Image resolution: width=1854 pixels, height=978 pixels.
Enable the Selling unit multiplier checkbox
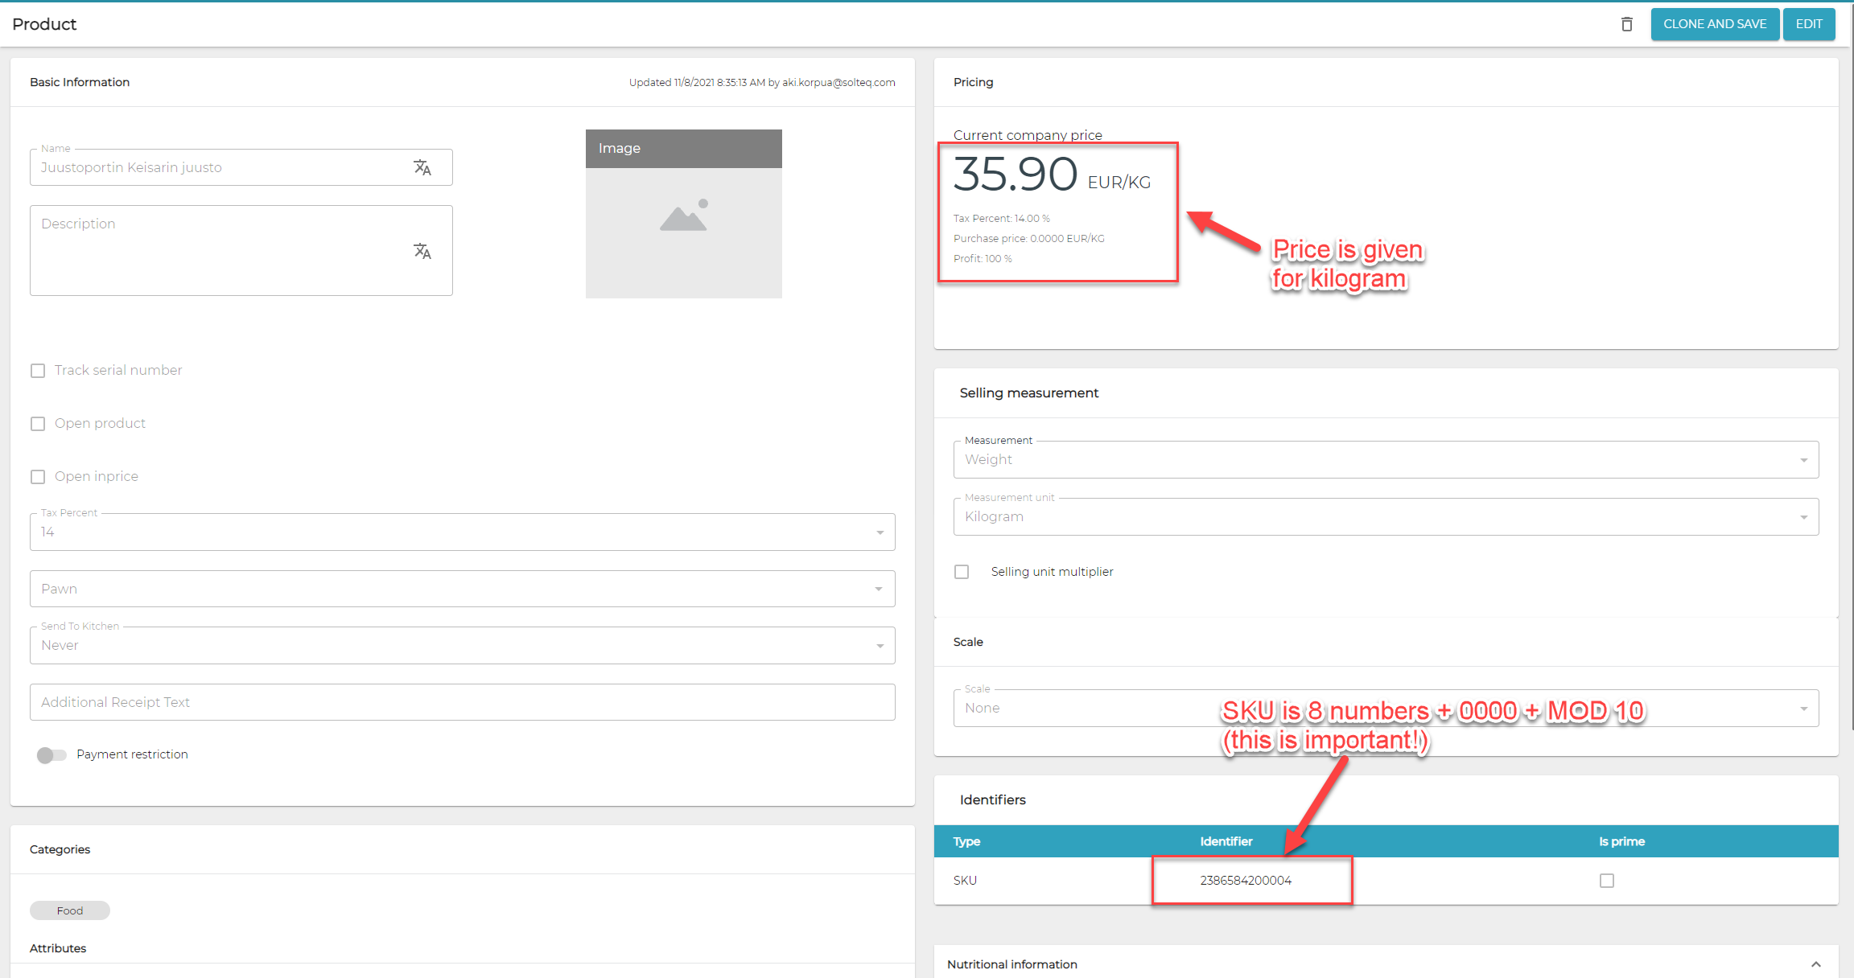coord(962,572)
